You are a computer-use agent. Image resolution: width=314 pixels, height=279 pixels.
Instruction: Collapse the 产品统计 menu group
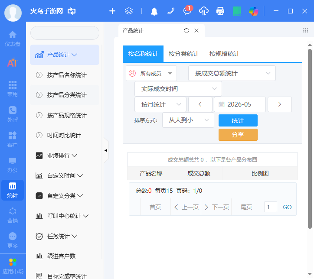[65, 55]
